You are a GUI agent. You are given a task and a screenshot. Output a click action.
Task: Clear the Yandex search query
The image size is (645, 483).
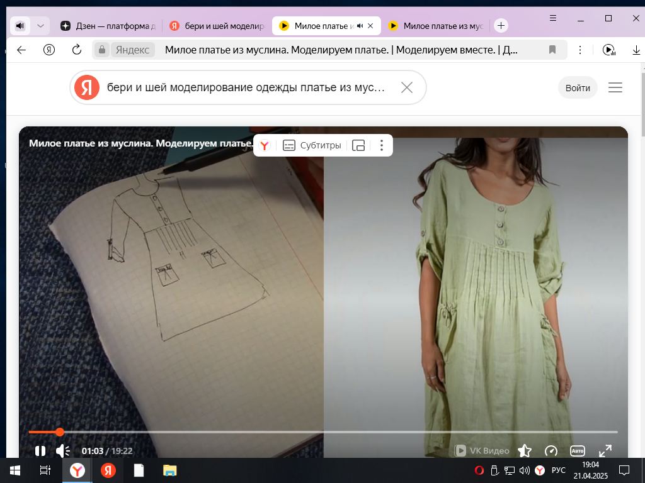(407, 87)
